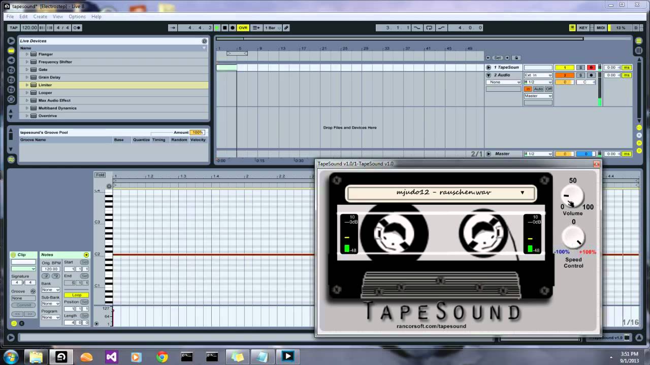The height and width of the screenshot is (365, 650).
Task: Click the lock envelopes icon
Action: pyautogui.click(x=516, y=58)
